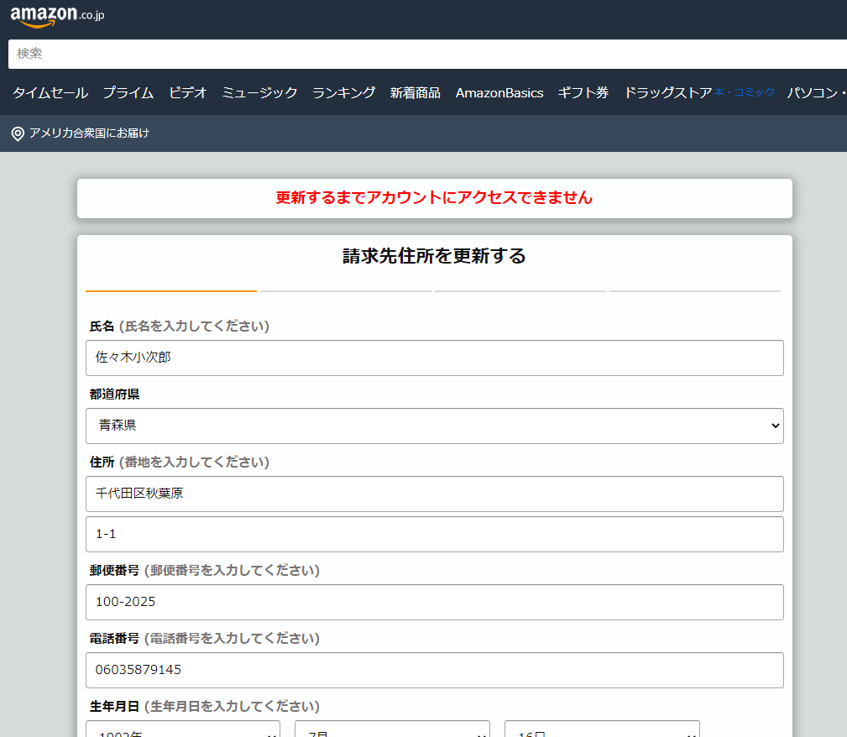The height and width of the screenshot is (737, 847).
Task: Open AmazonBasics from the navigation bar
Action: pos(499,93)
